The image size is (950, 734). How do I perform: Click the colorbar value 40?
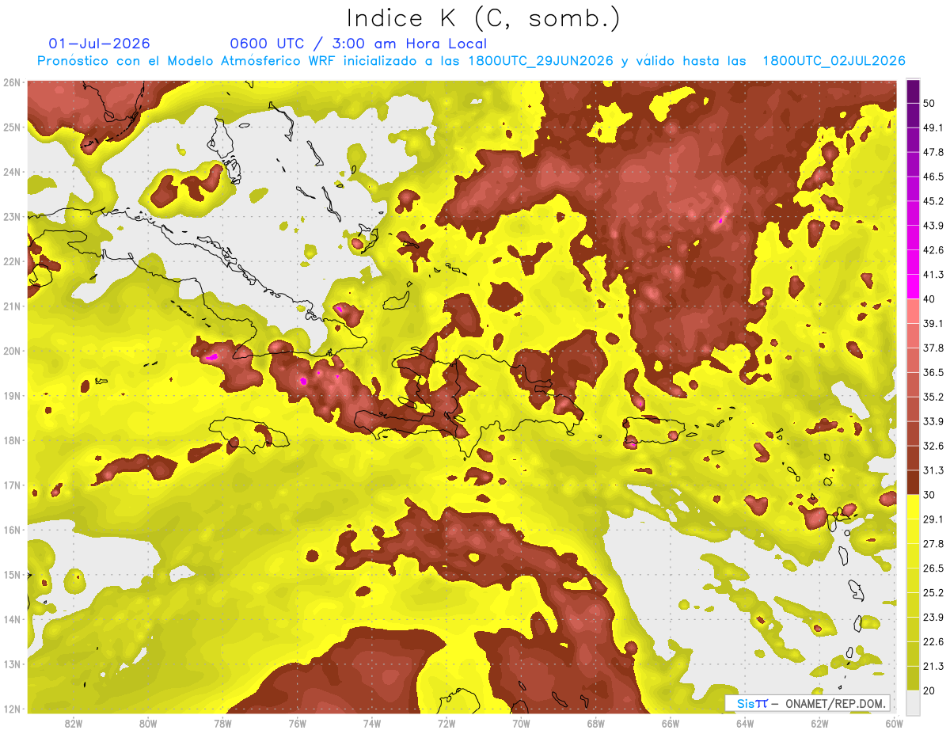[x=929, y=299]
